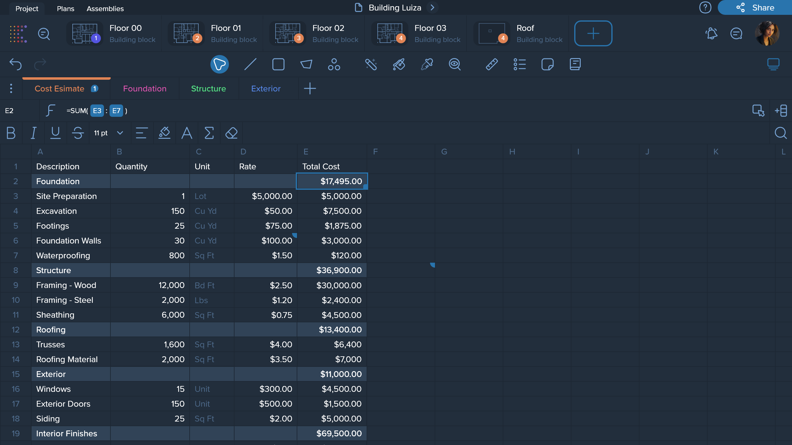Insert a Sum formula
Screen dimensions: 792x445
209,133
